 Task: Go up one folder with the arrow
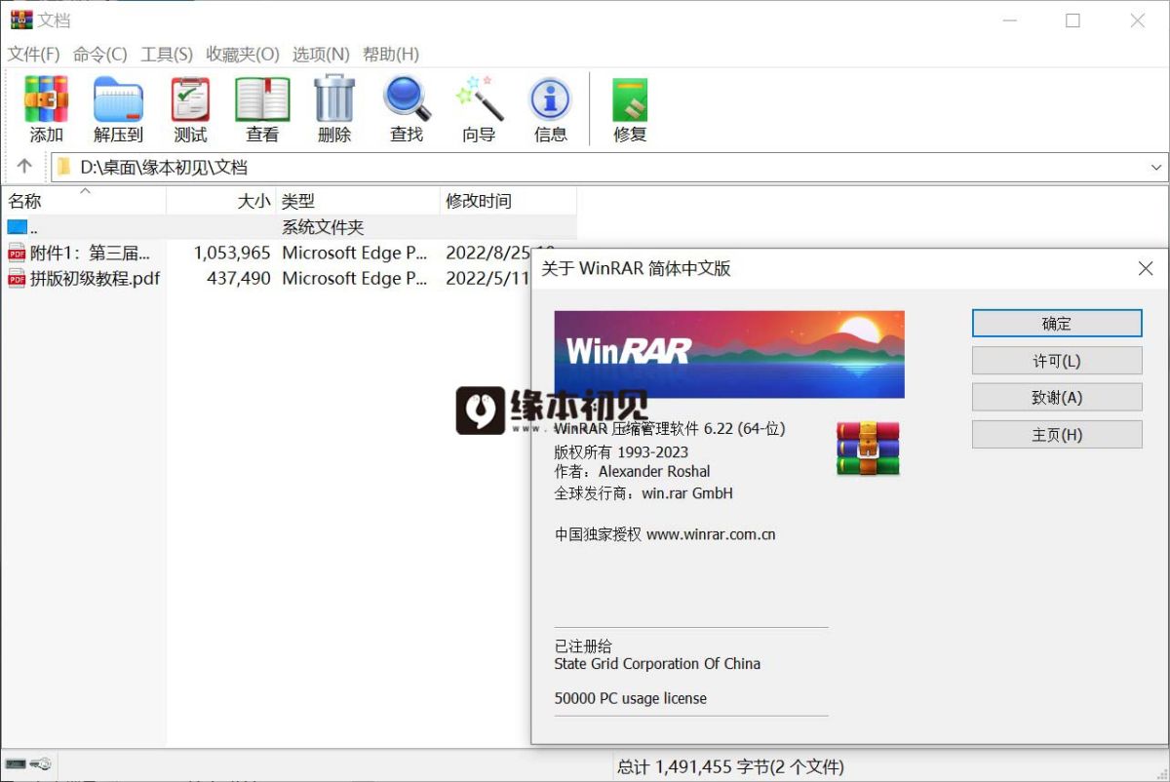(25, 167)
